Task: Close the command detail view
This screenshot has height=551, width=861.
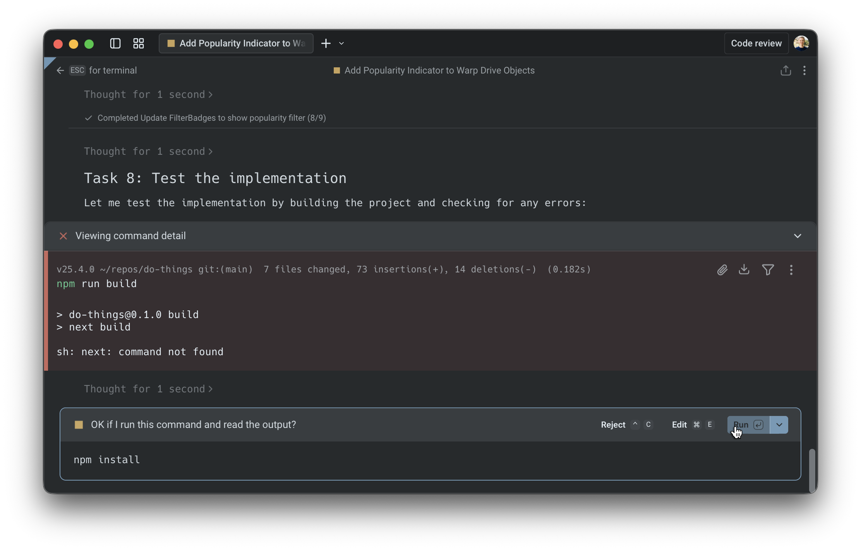Action: tap(63, 236)
